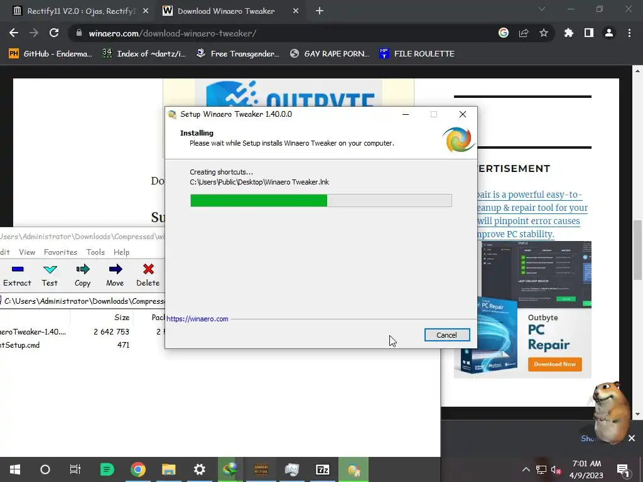Switch to Winaero setup on taskbar

click(354, 469)
